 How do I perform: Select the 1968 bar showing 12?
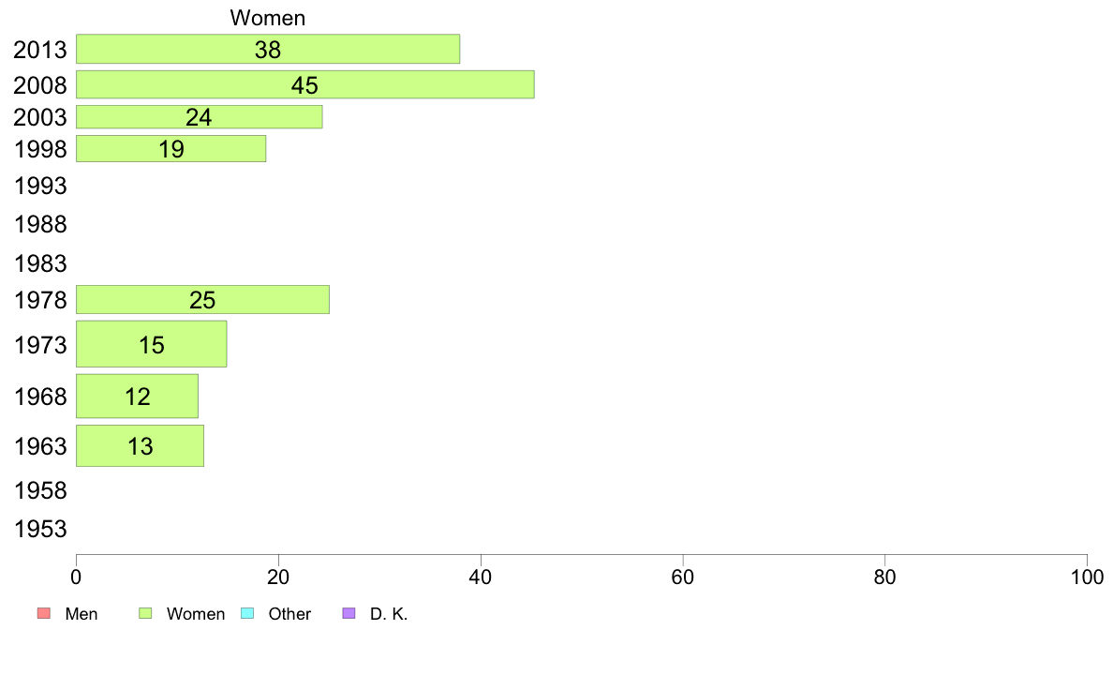(x=137, y=397)
